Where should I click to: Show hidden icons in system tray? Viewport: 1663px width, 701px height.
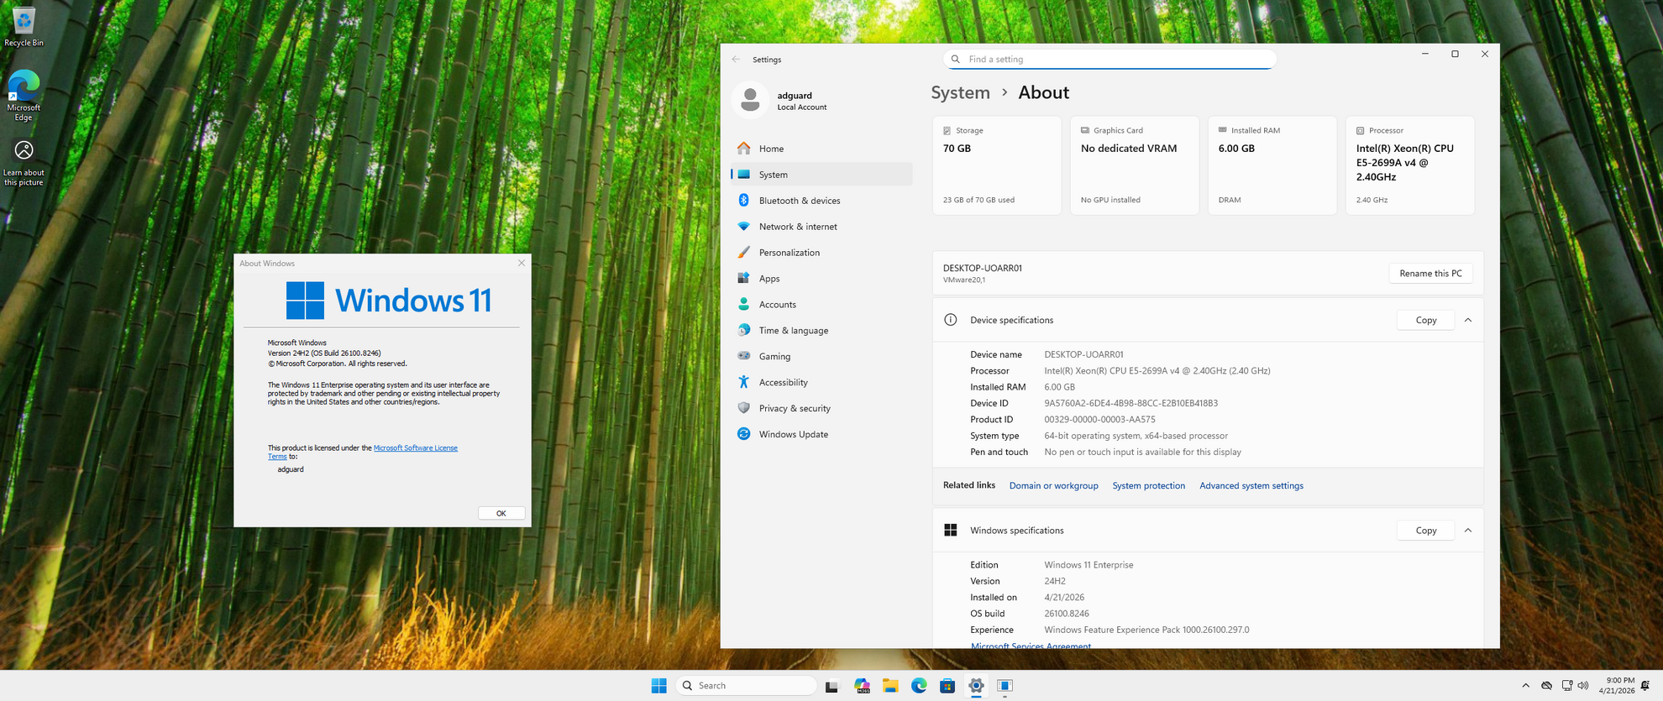[1525, 686]
